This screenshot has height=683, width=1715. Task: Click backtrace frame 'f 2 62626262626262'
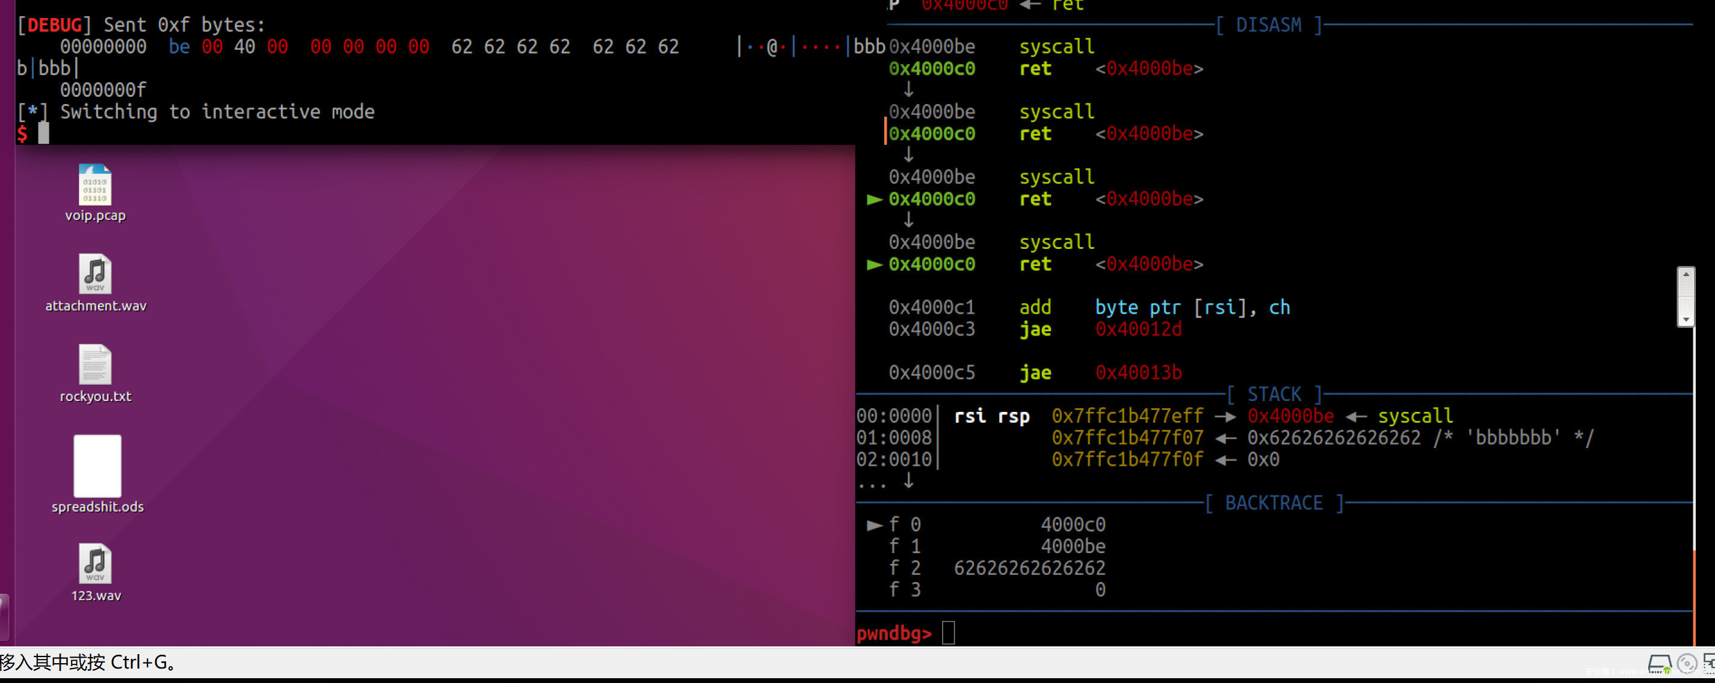(x=997, y=568)
